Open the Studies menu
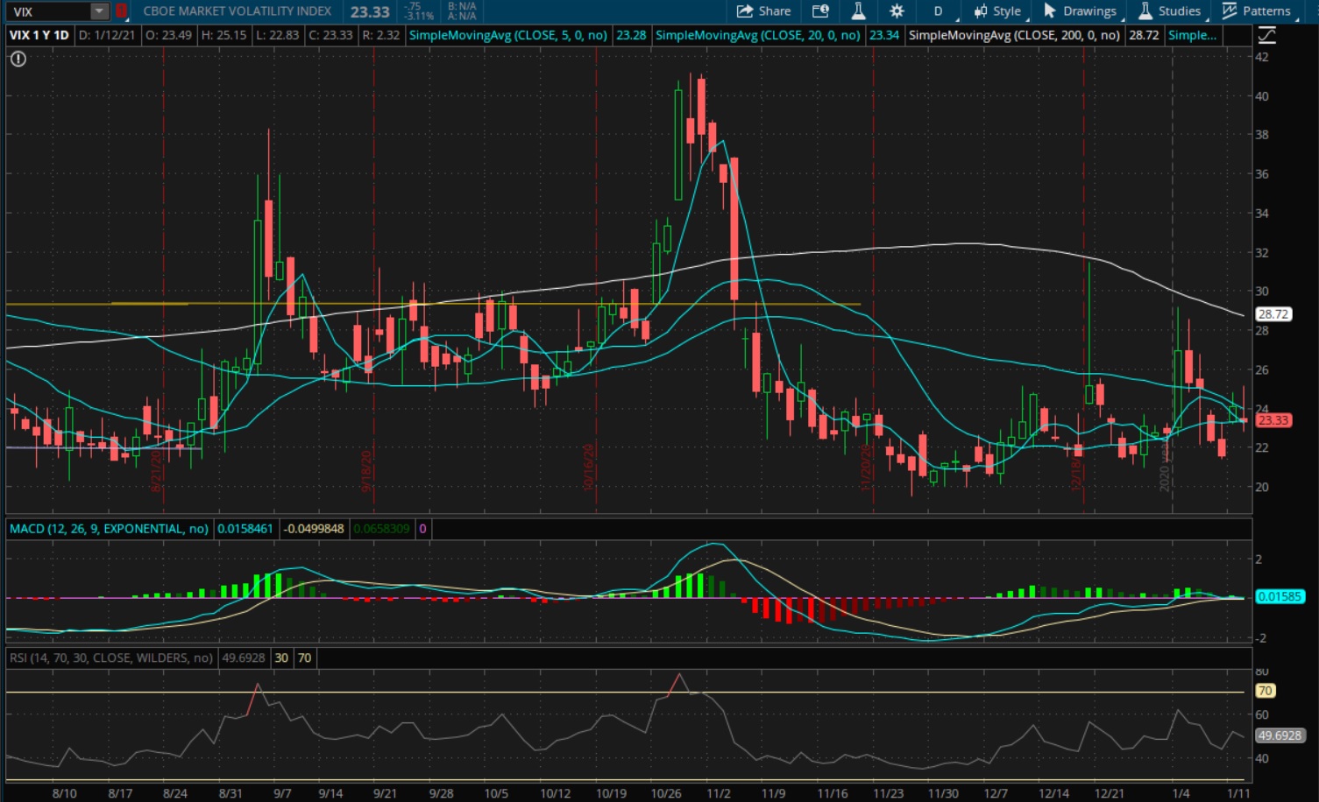 1170,11
